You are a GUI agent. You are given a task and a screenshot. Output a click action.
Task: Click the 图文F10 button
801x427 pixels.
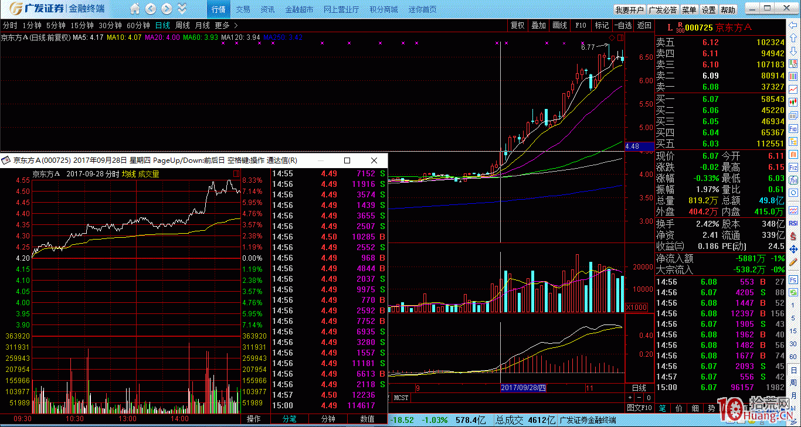[x=639, y=408]
